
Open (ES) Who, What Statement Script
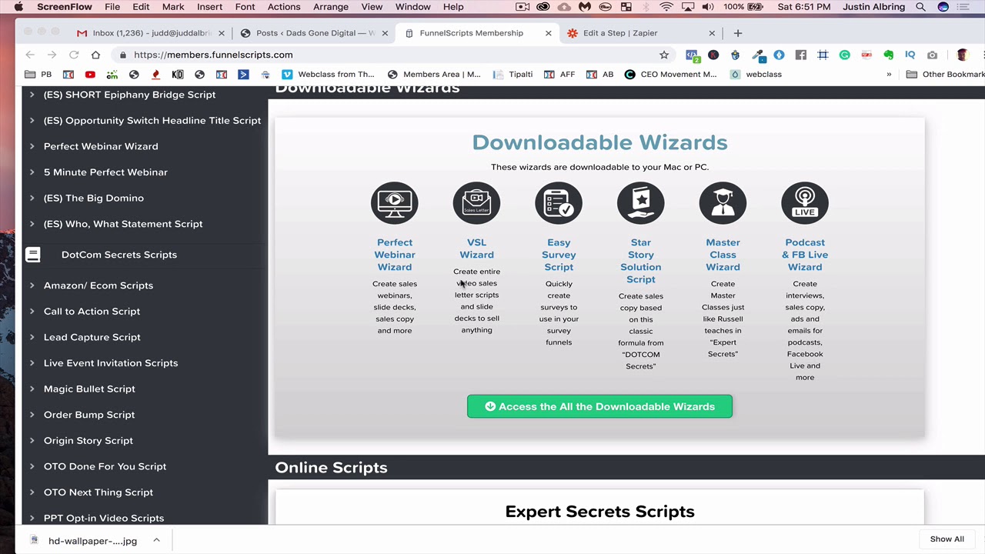coord(123,224)
